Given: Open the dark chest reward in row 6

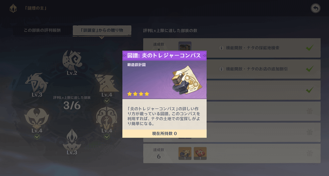Looking at the screenshot, I should [185, 154].
